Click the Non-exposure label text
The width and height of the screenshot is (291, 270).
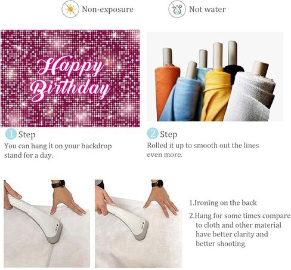click(107, 10)
